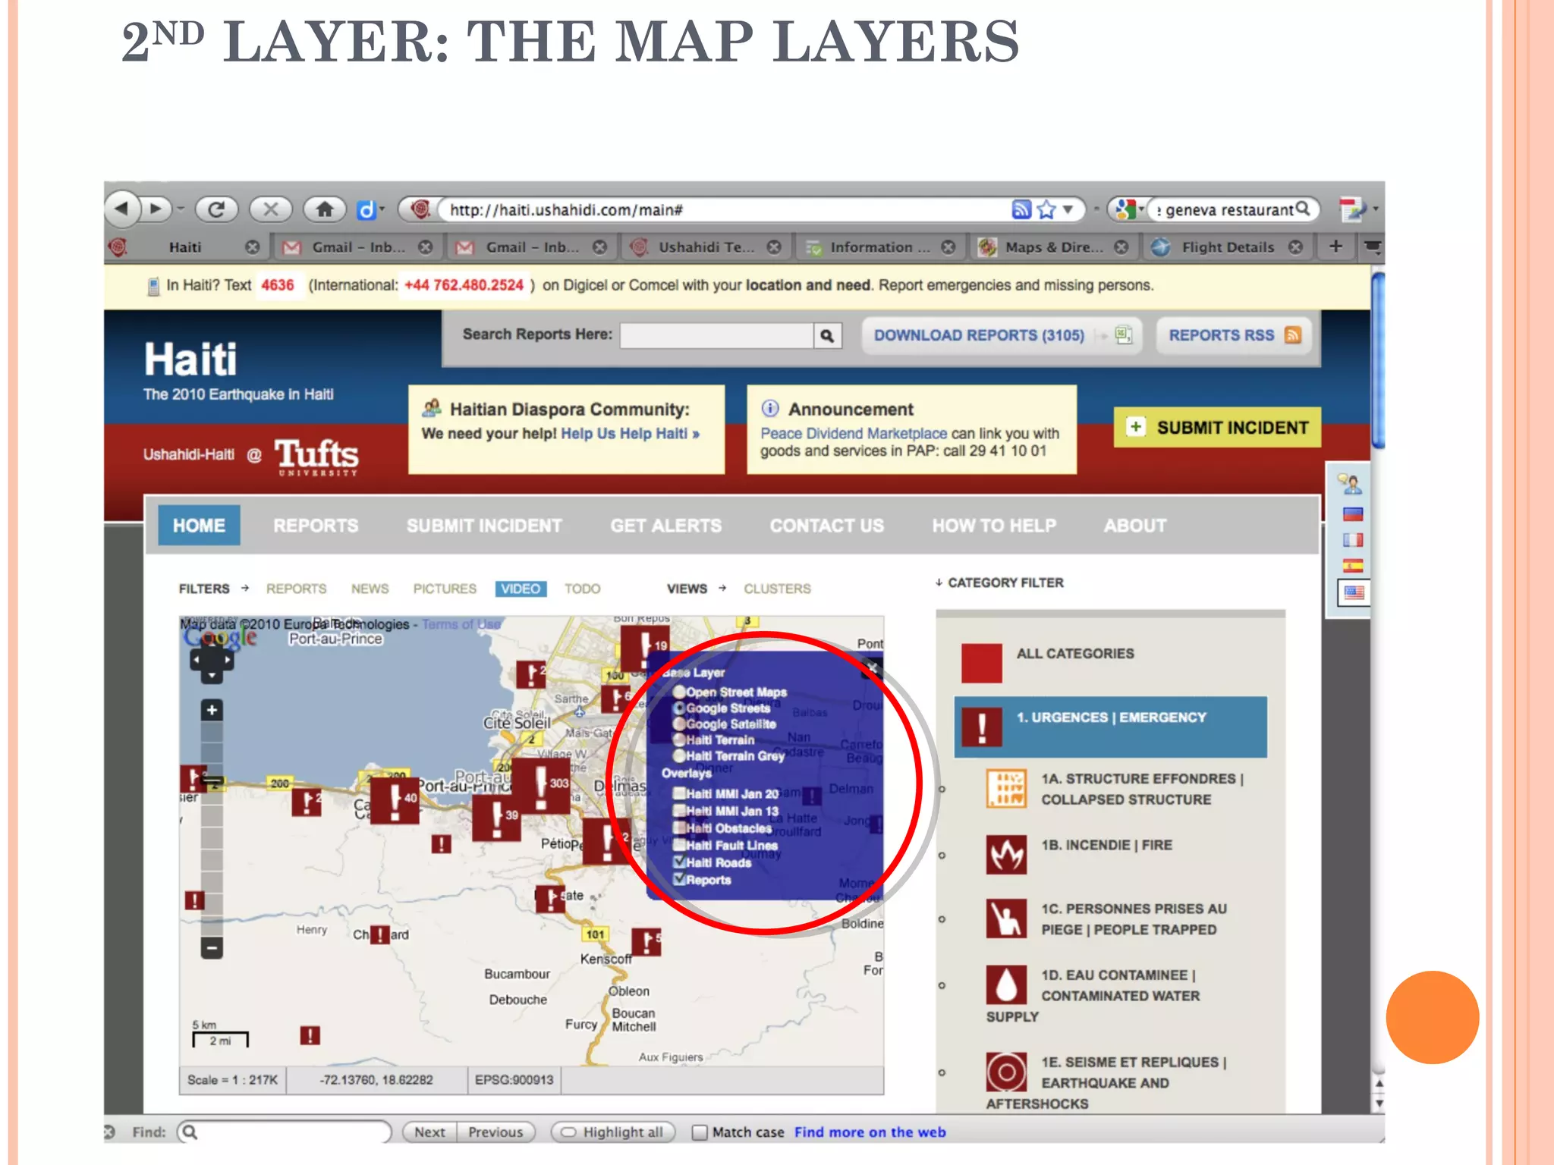
Task: Open the Peace Dividend Marketplace link
Action: [x=854, y=433]
